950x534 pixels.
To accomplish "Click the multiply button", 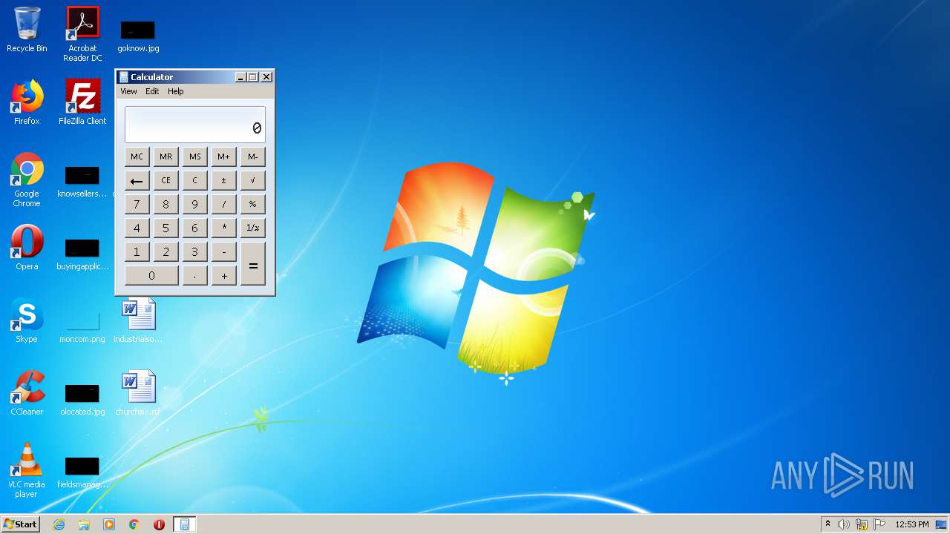I will point(223,228).
